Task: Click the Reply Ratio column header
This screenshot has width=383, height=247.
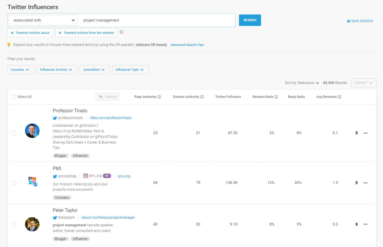Action: (x=296, y=97)
